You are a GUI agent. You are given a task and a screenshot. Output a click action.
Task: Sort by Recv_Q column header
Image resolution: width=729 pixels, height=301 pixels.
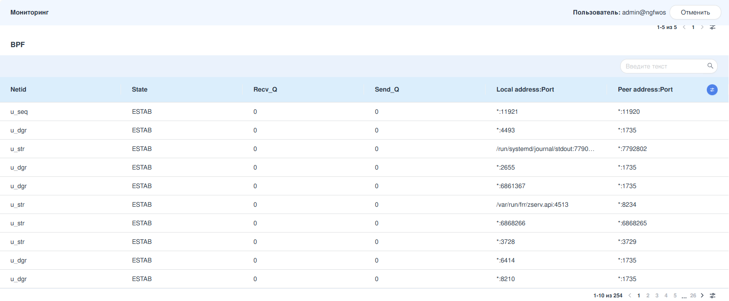265,89
